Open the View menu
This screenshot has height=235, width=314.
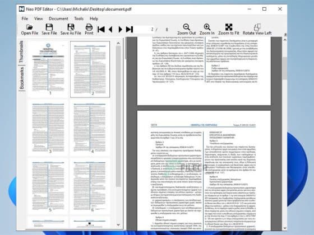pos(39,18)
